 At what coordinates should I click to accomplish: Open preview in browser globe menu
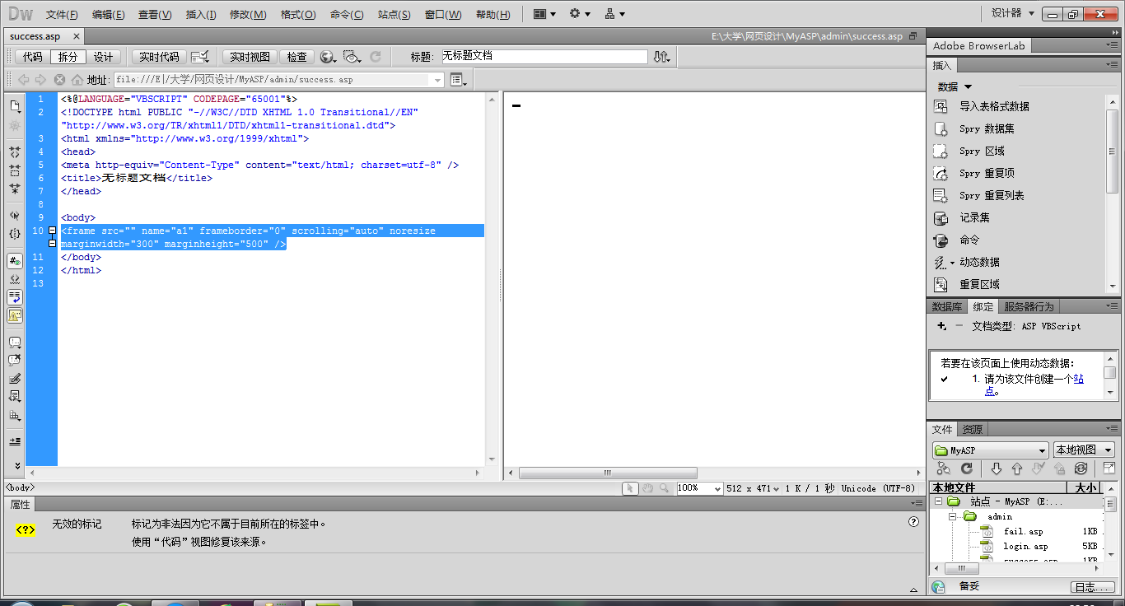(328, 57)
